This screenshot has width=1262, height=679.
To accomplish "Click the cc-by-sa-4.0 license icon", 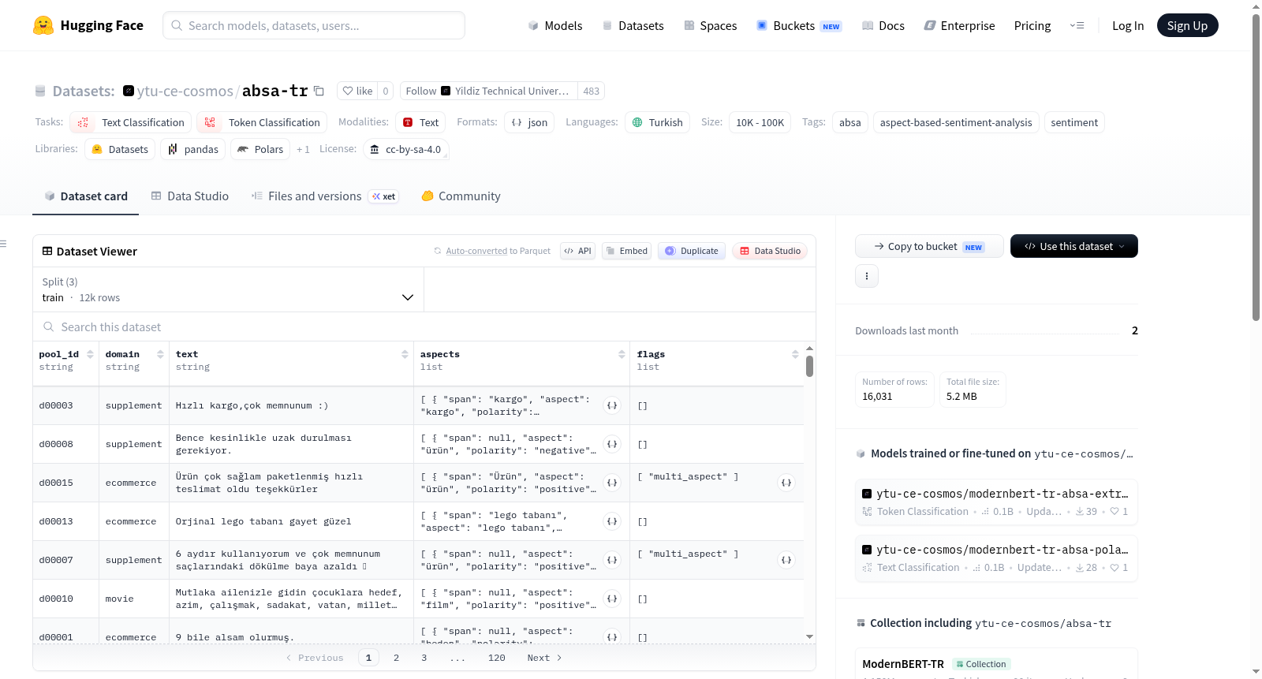I will (375, 149).
